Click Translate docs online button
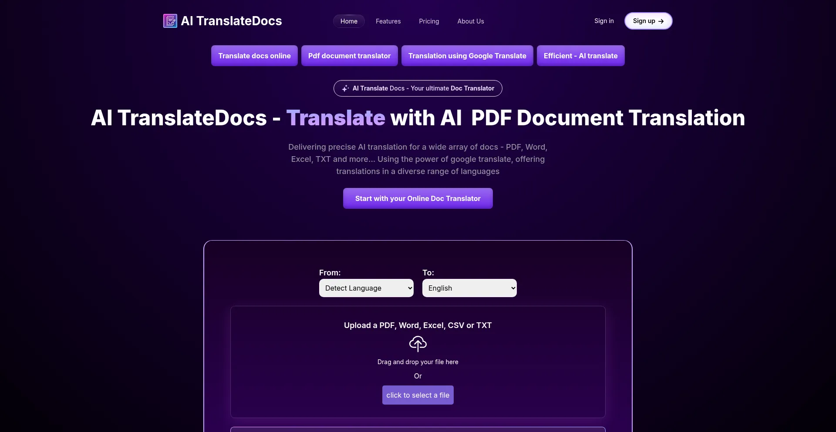836x432 pixels. pos(254,56)
